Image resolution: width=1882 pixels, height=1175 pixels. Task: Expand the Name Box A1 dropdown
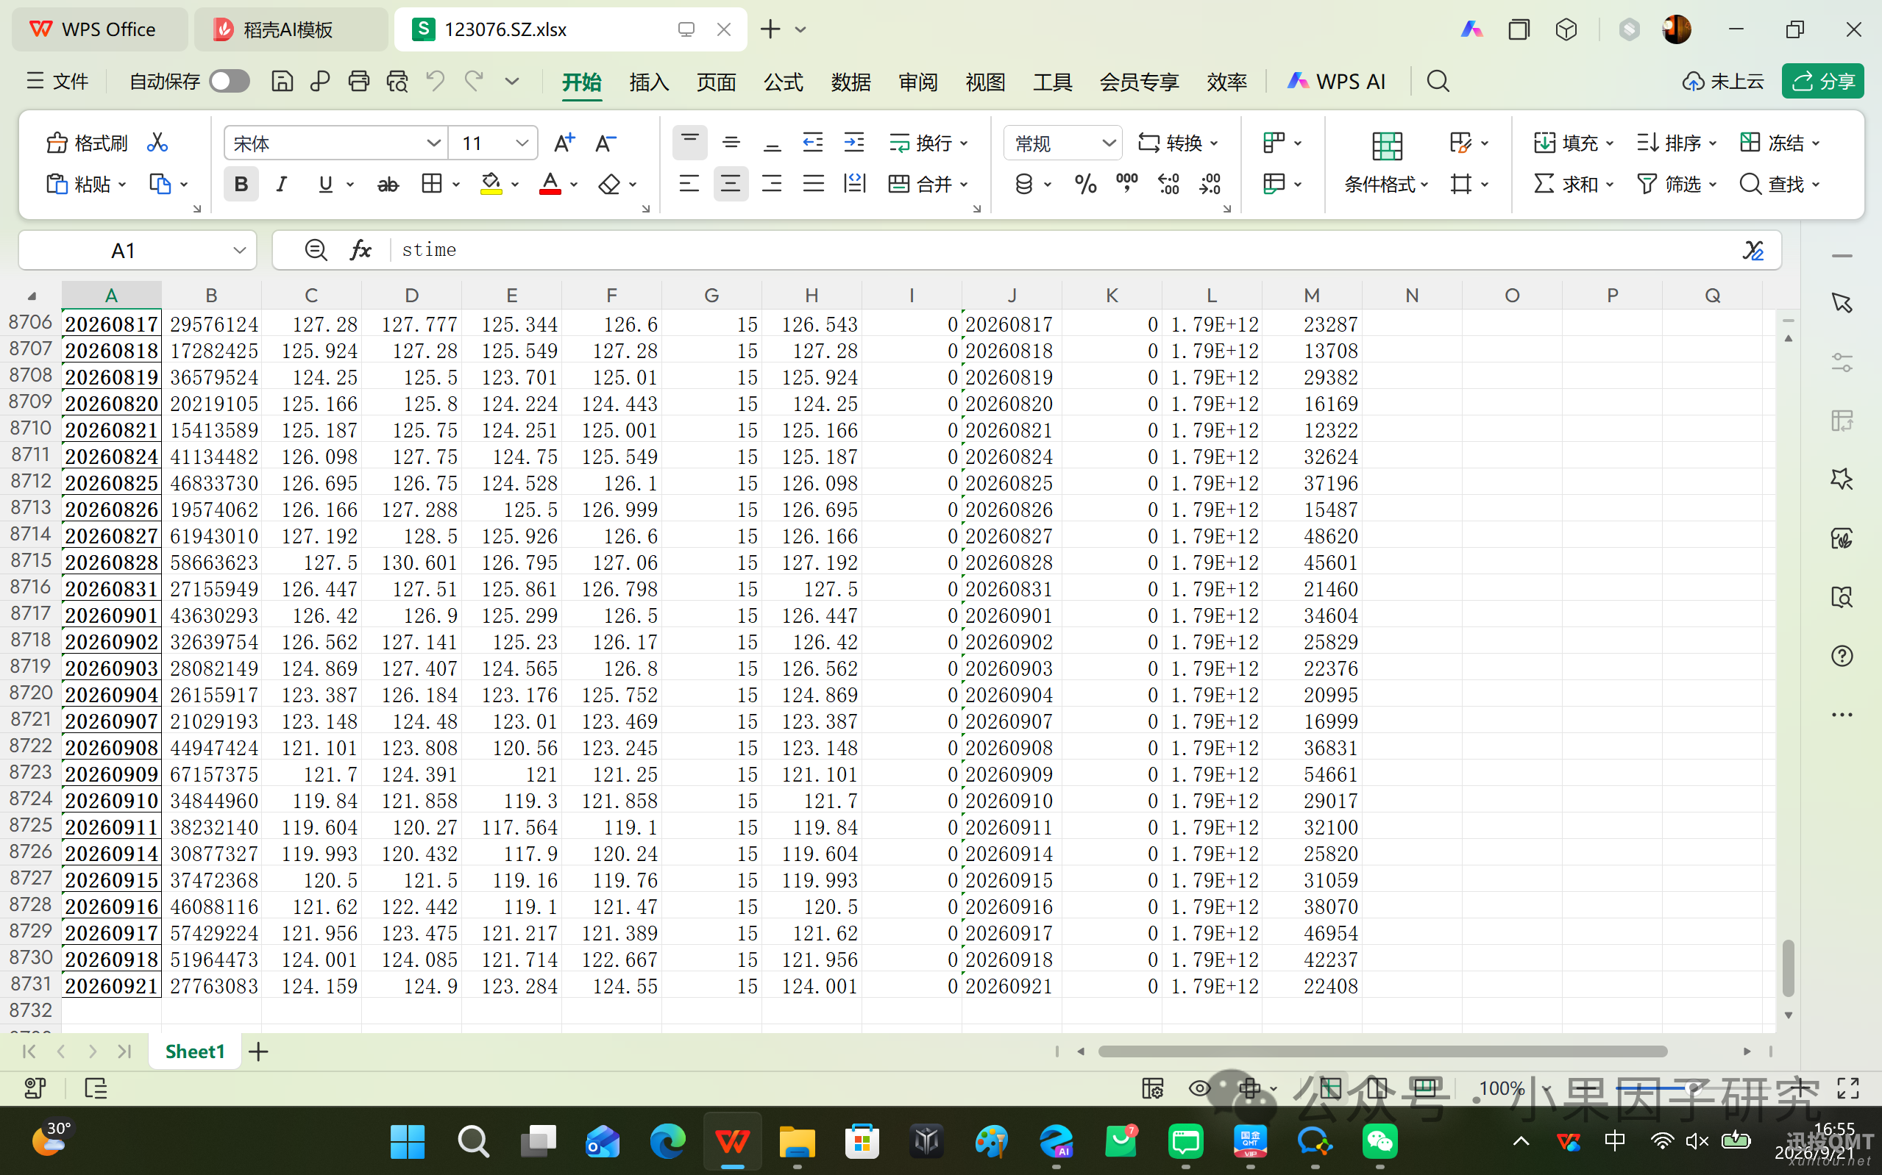click(239, 250)
